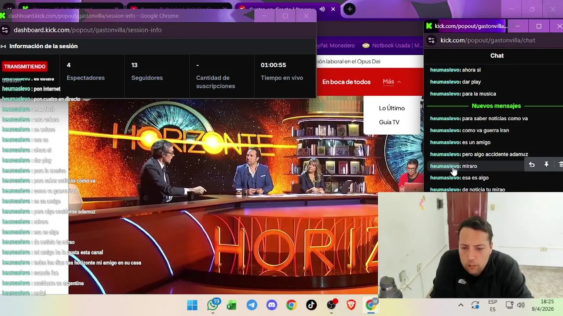Click message 'para saber noticias como va' in popout
Viewport: 563px width, 316px height.
point(495,118)
